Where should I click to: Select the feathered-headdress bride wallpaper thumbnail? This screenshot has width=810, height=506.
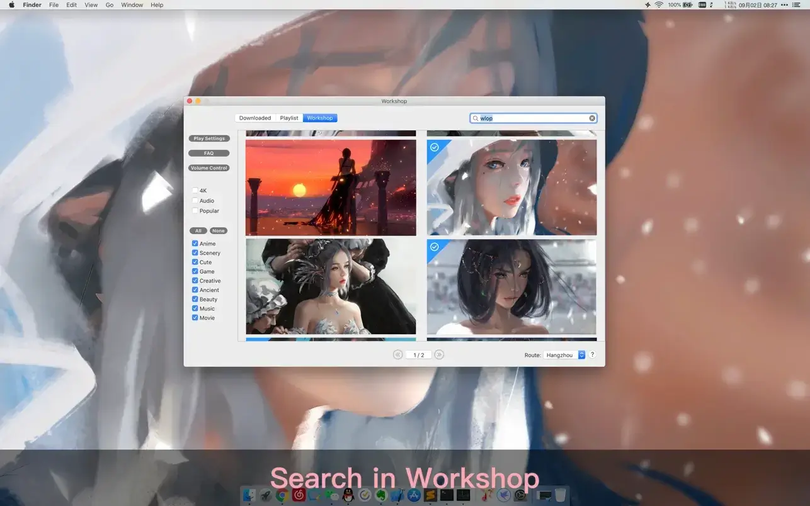click(x=331, y=286)
